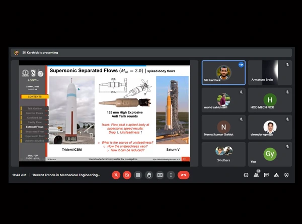Toggle closed captions
Image resolution: width=302 pixels, height=224 pixels.
138,175
